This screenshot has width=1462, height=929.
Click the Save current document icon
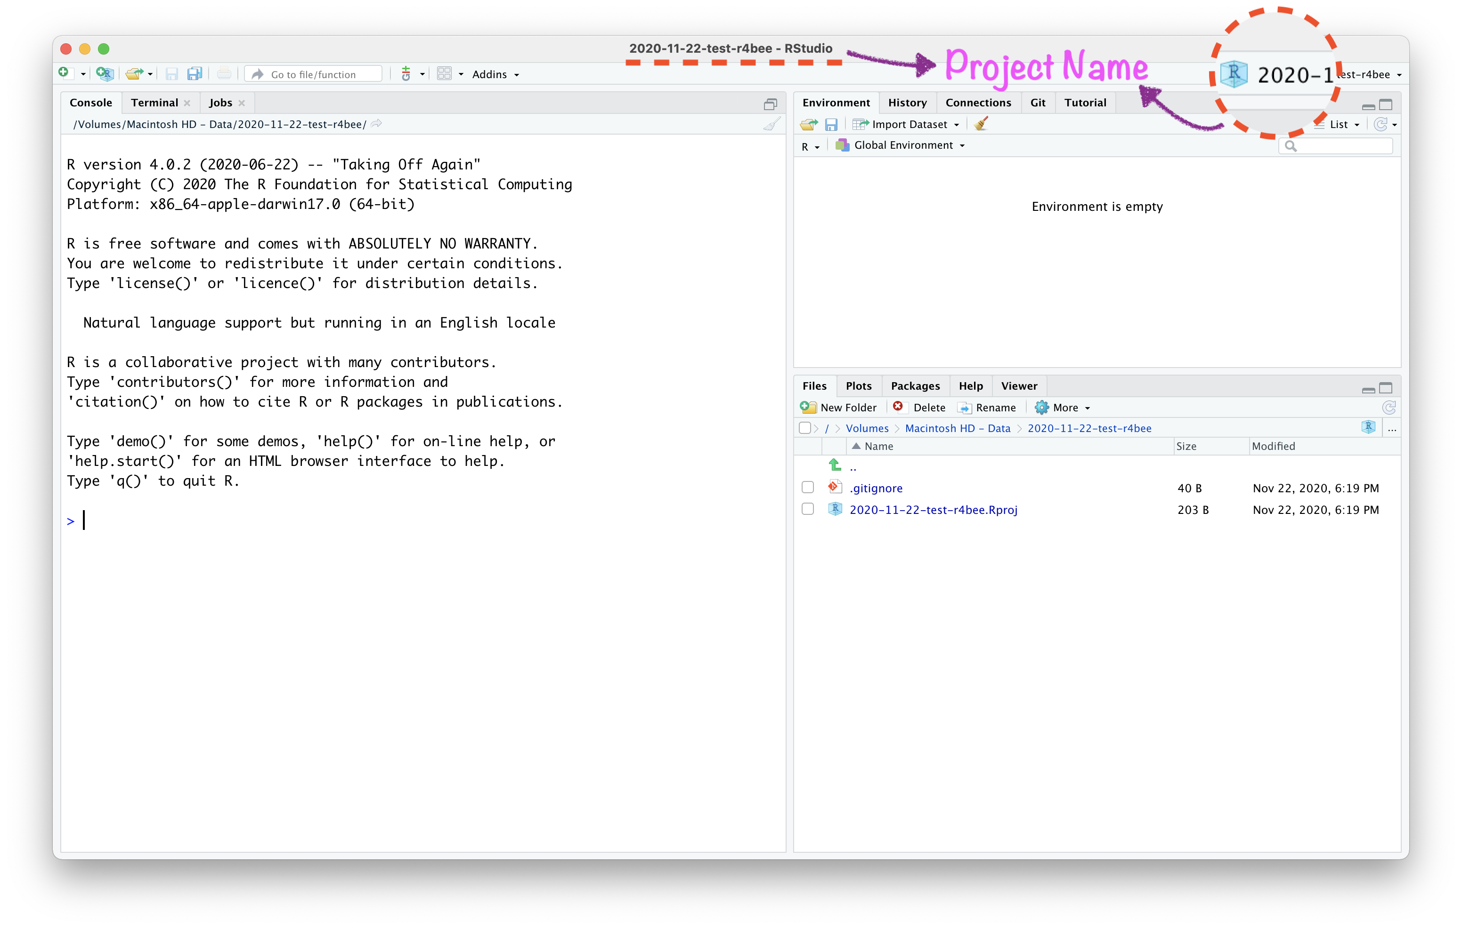pyautogui.click(x=172, y=74)
